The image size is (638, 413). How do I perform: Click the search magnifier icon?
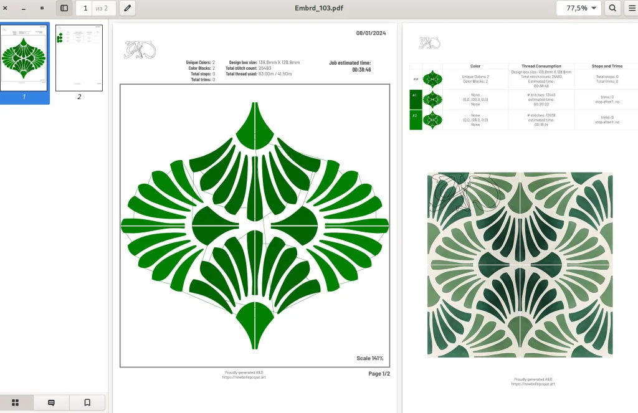click(x=612, y=8)
